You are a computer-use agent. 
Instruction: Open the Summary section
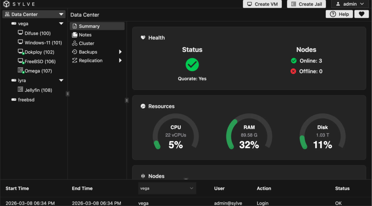coord(97,26)
